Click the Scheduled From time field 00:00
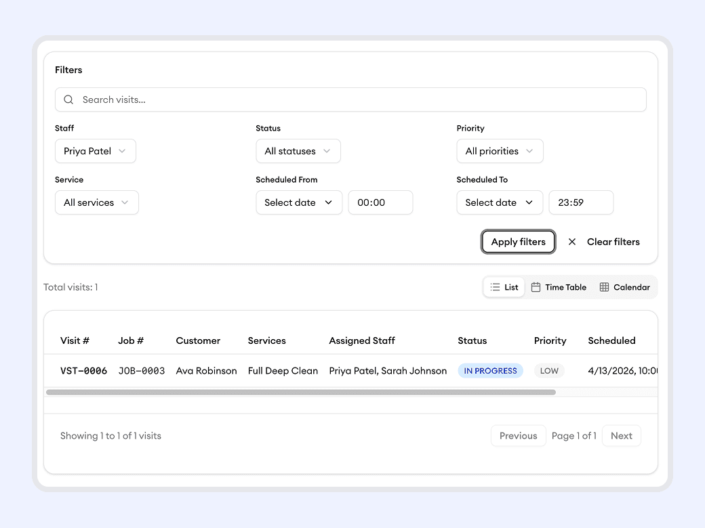705x528 pixels. 380,202
